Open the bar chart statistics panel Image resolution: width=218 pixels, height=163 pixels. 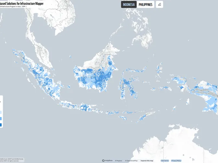(160, 5)
